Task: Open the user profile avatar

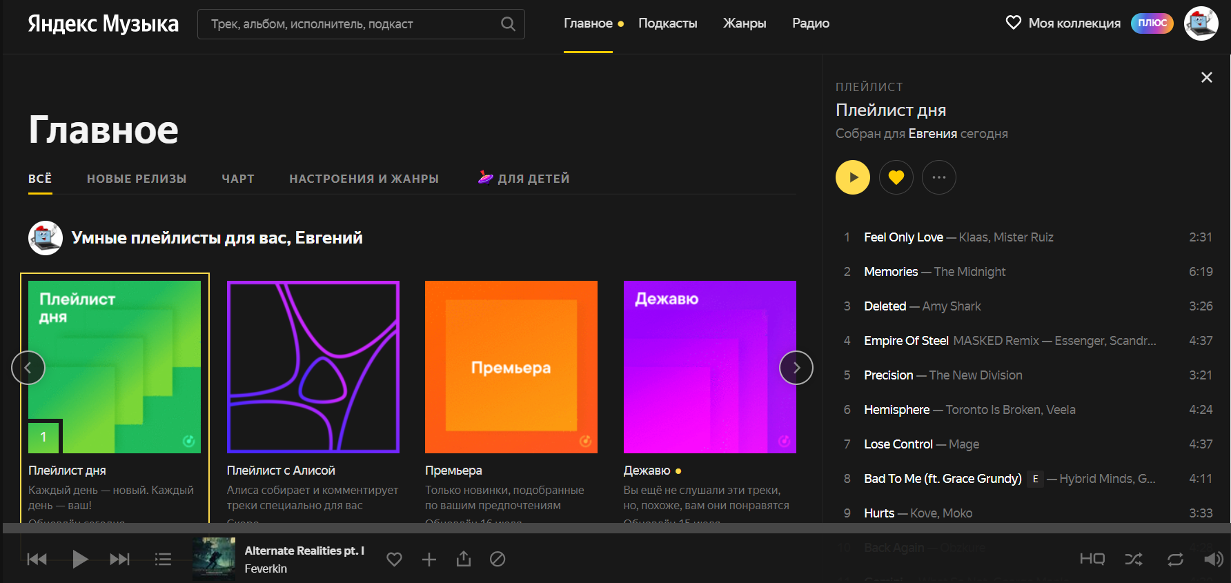Action: pyautogui.click(x=1201, y=23)
